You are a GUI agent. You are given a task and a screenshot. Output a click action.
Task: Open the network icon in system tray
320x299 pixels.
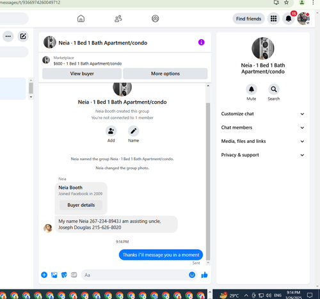(261, 295)
